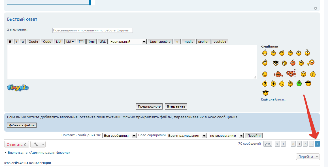
Task: Insert the big toothy grin smiley
Action: pyautogui.click(x=265, y=53)
